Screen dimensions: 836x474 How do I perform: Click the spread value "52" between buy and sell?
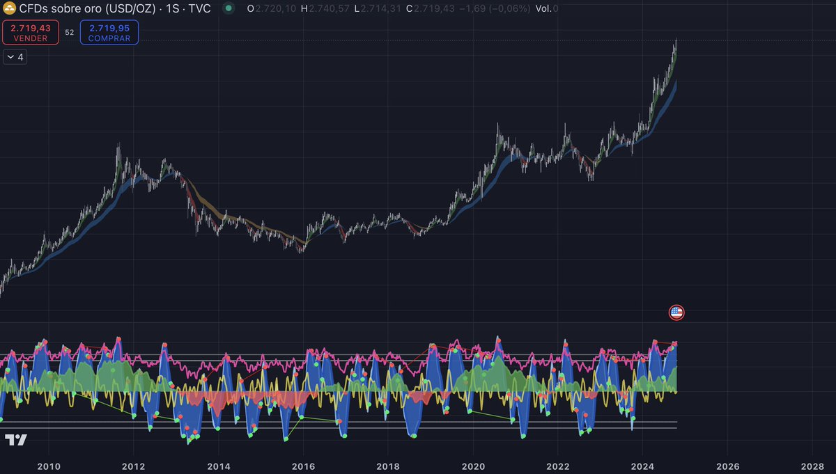[68, 32]
